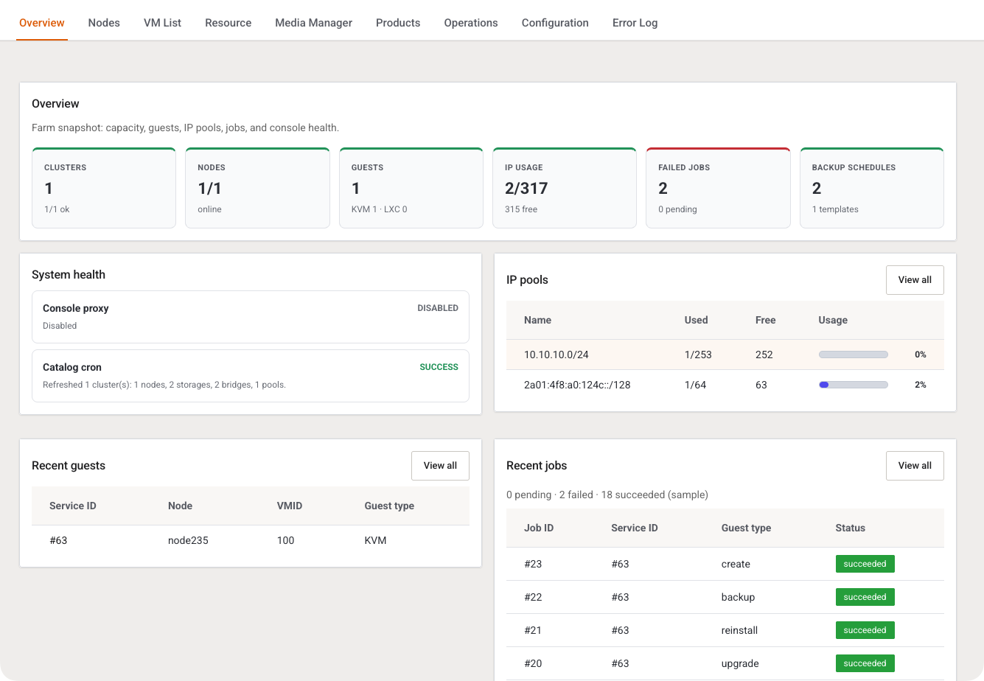The height and width of the screenshot is (681, 984).
Task: Click View all in Recent guests
Action: point(440,466)
